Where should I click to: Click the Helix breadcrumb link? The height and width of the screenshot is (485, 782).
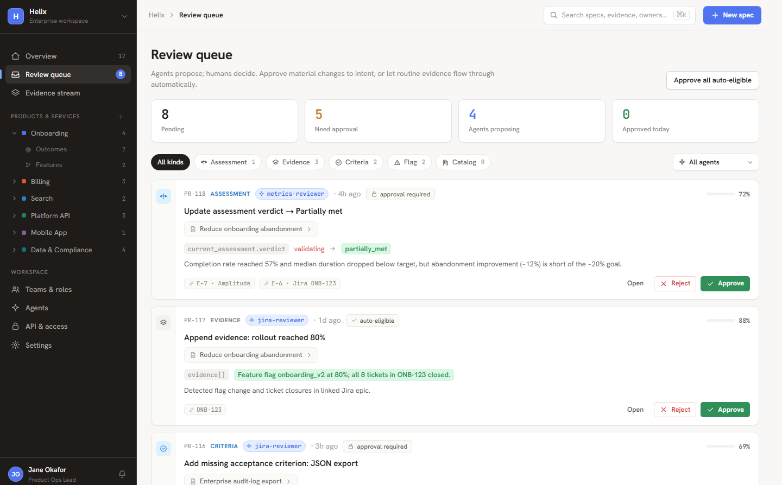coord(156,15)
